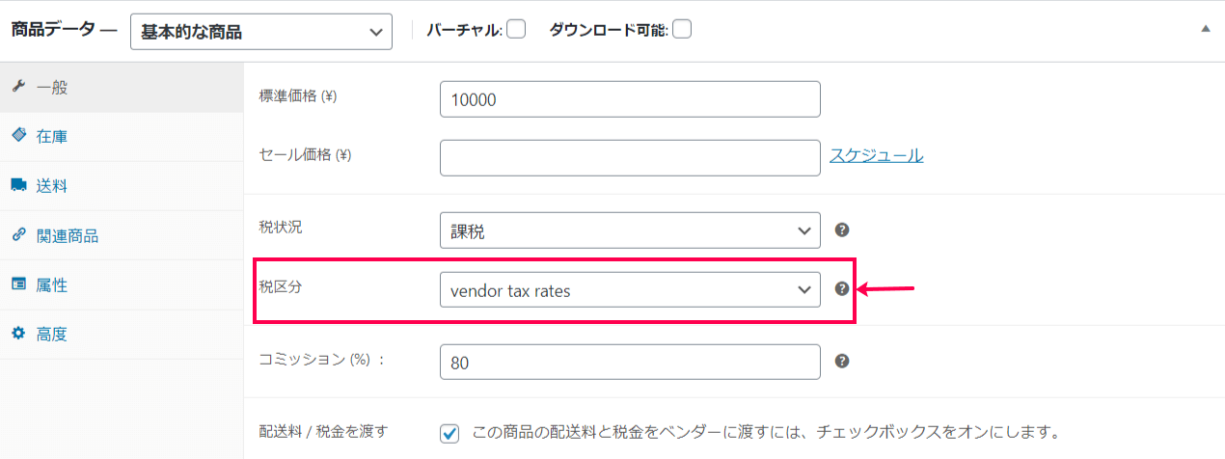Screen dimensions: 1225x459
Task: Open the 税状況 dropdown showing 課税
Action: pyautogui.click(x=630, y=230)
